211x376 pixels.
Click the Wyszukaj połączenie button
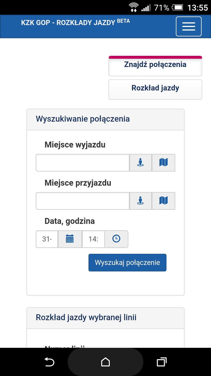(127, 263)
